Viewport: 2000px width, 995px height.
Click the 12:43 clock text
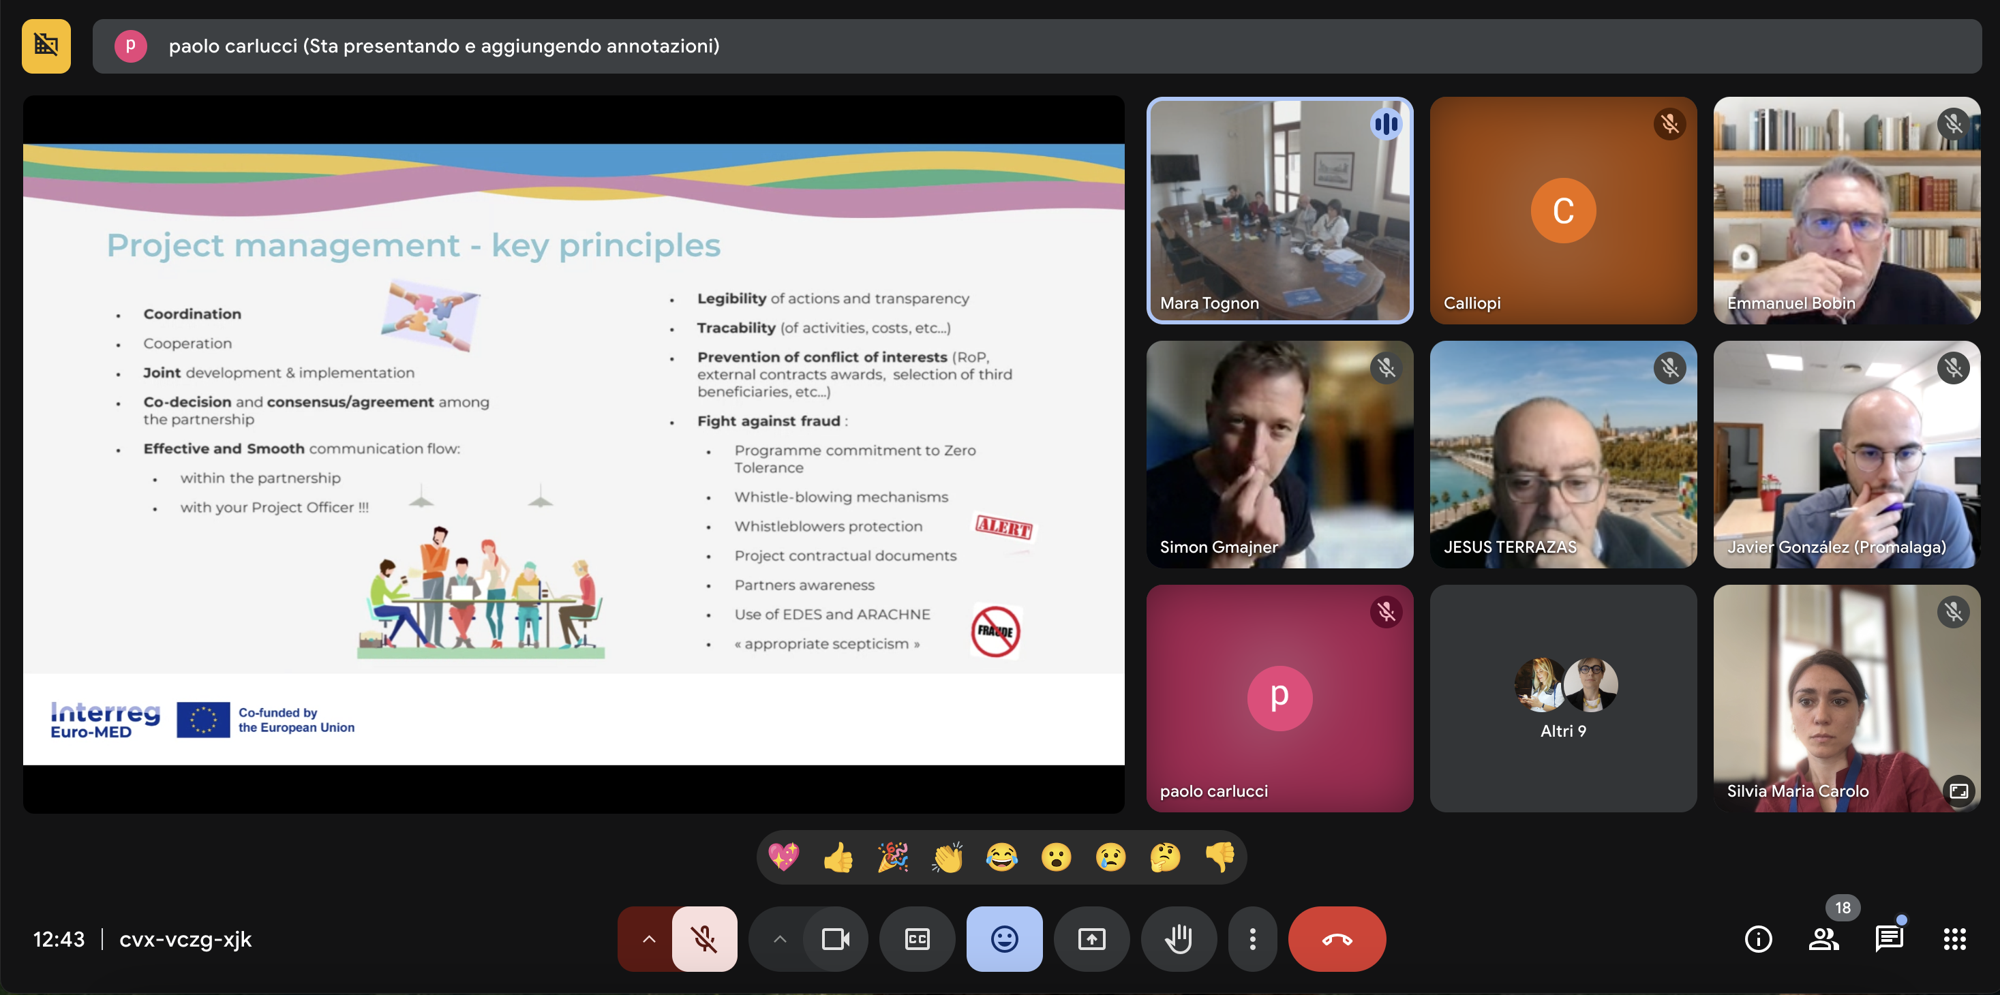59,939
